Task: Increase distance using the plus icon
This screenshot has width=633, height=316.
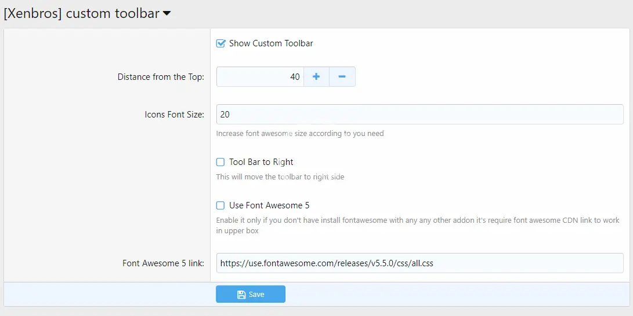Action: click(316, 77)
